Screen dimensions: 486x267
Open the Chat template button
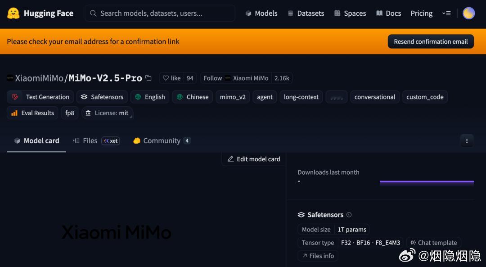pos(434,243)
